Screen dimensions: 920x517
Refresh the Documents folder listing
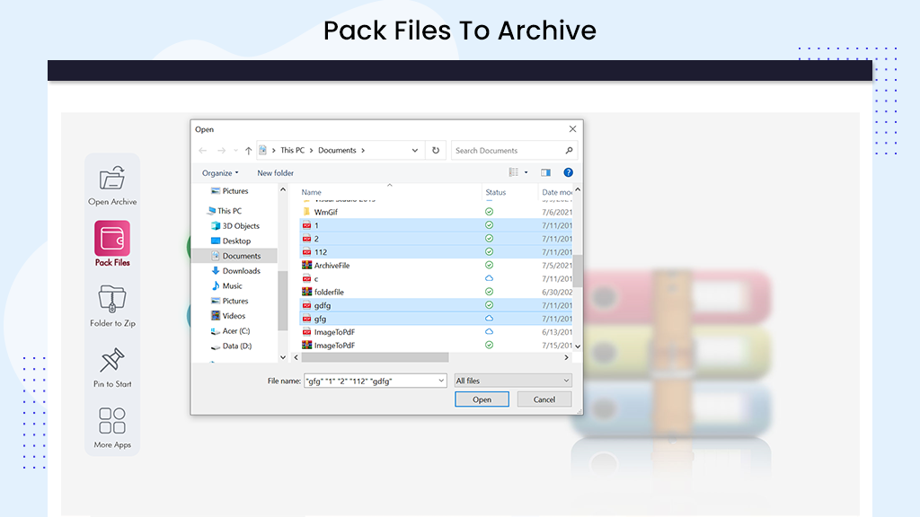(436, 151)
